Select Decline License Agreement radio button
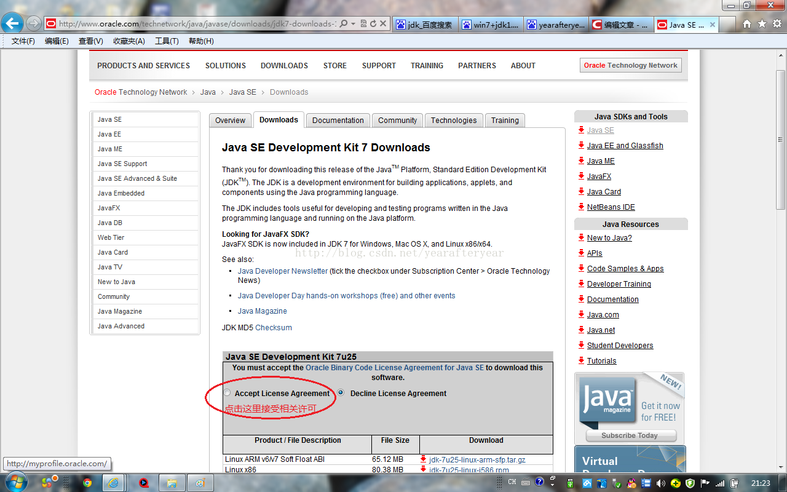 tap(341, 393)
